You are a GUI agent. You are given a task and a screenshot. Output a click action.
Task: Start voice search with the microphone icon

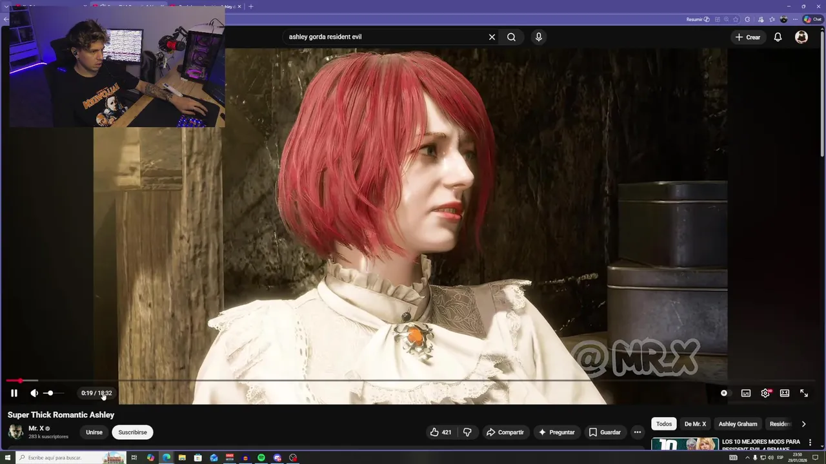(539, 37)
